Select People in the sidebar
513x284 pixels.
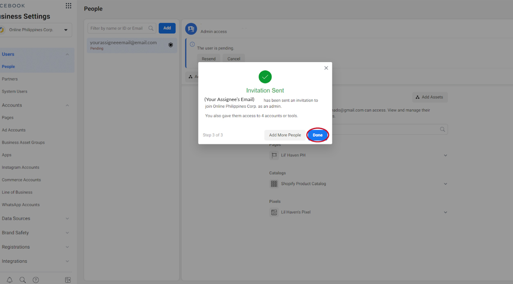(8, 67)
